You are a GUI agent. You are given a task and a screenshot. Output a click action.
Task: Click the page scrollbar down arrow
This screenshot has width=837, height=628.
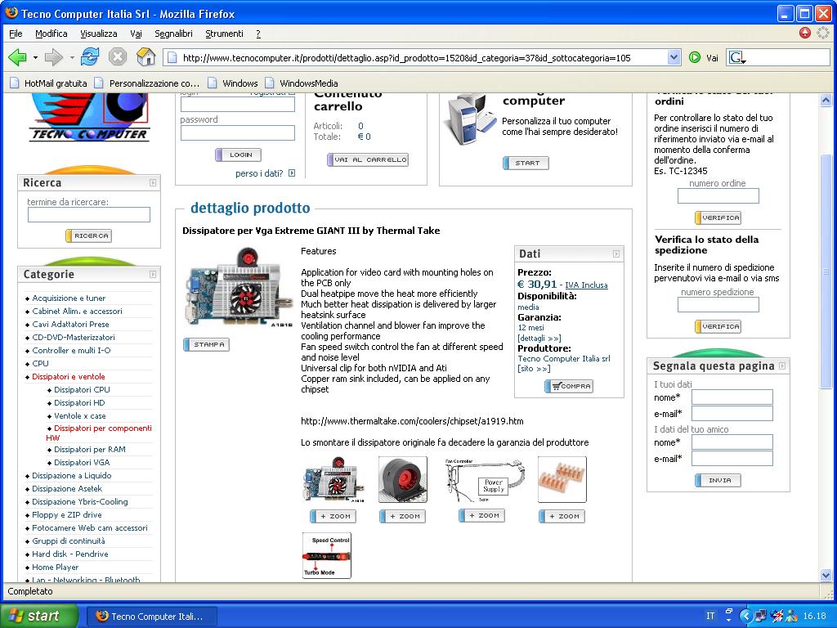826,576
